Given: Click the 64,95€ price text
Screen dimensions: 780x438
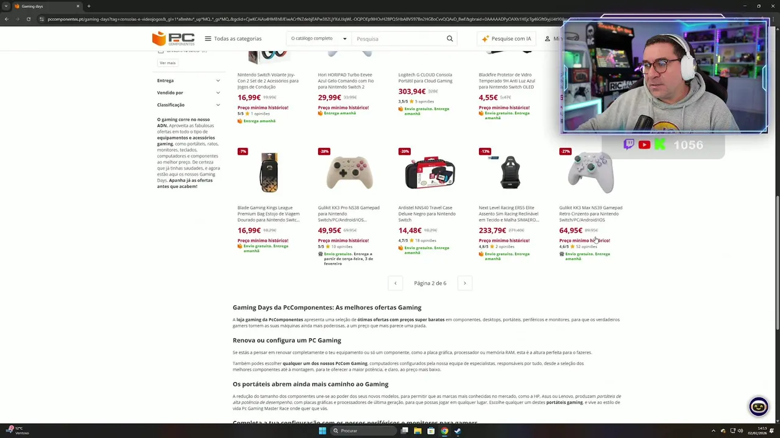Looking at the screenshot, I should (570, 231).
